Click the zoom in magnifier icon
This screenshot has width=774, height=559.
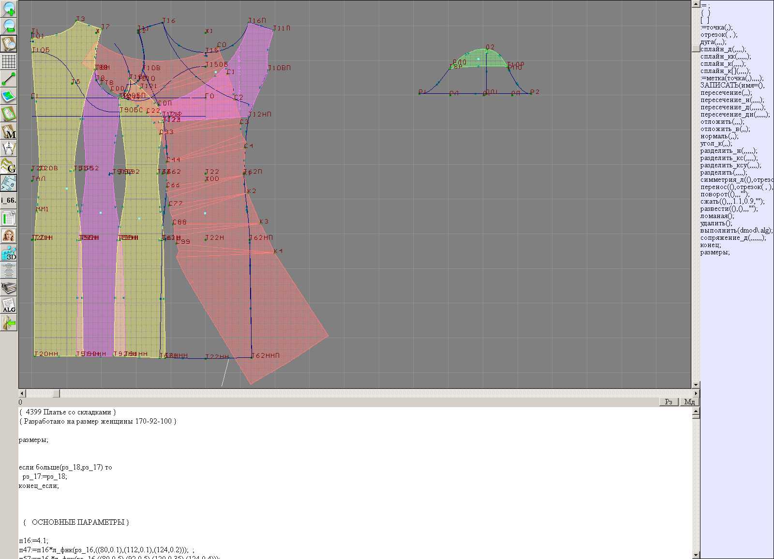pyautogui.click(x=9, y=9)
